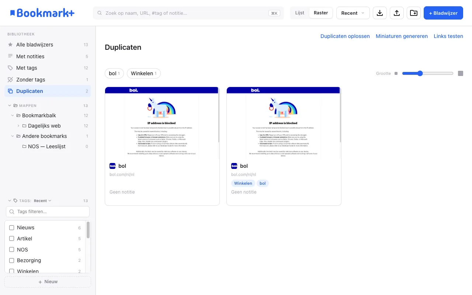The image size is (472, 295).
Task: Click the + Bladwijzer button
Action: [443, 13]
